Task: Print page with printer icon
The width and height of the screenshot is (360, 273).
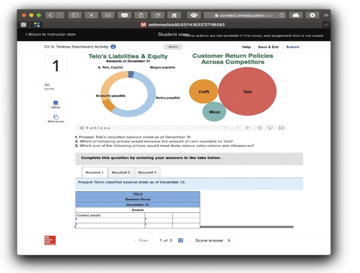Action: [x=194, y=15]
